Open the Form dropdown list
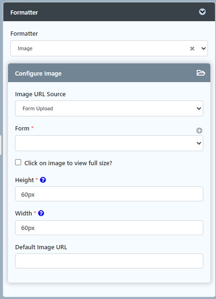The image size is (216, 299). (x=109, y=143)
